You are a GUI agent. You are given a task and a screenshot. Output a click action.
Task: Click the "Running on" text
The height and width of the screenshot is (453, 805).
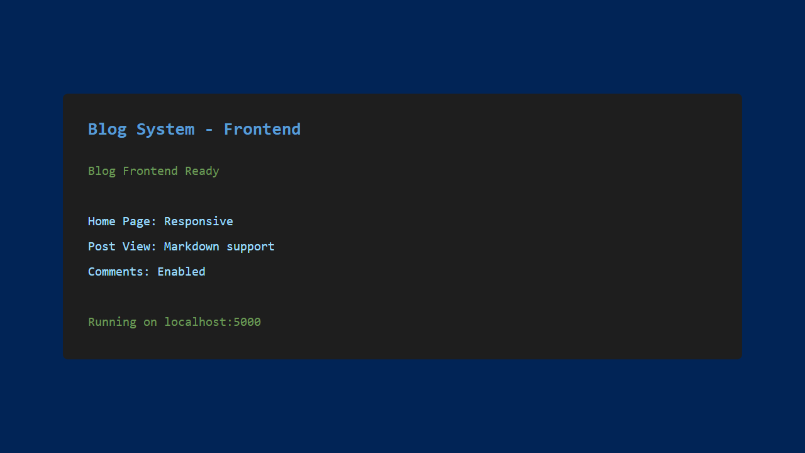[122, 322]
